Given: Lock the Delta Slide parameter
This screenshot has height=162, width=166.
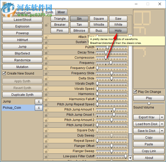Looking at the screenshot, I should tap(47, 78).
